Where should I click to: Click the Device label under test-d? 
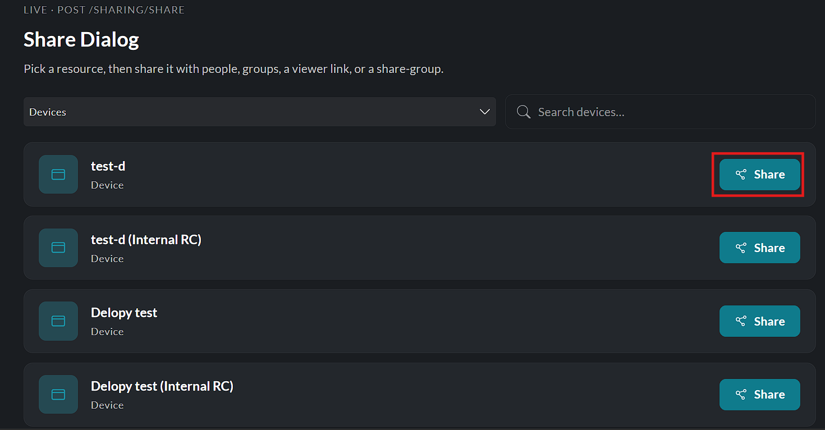click(107, 185)
